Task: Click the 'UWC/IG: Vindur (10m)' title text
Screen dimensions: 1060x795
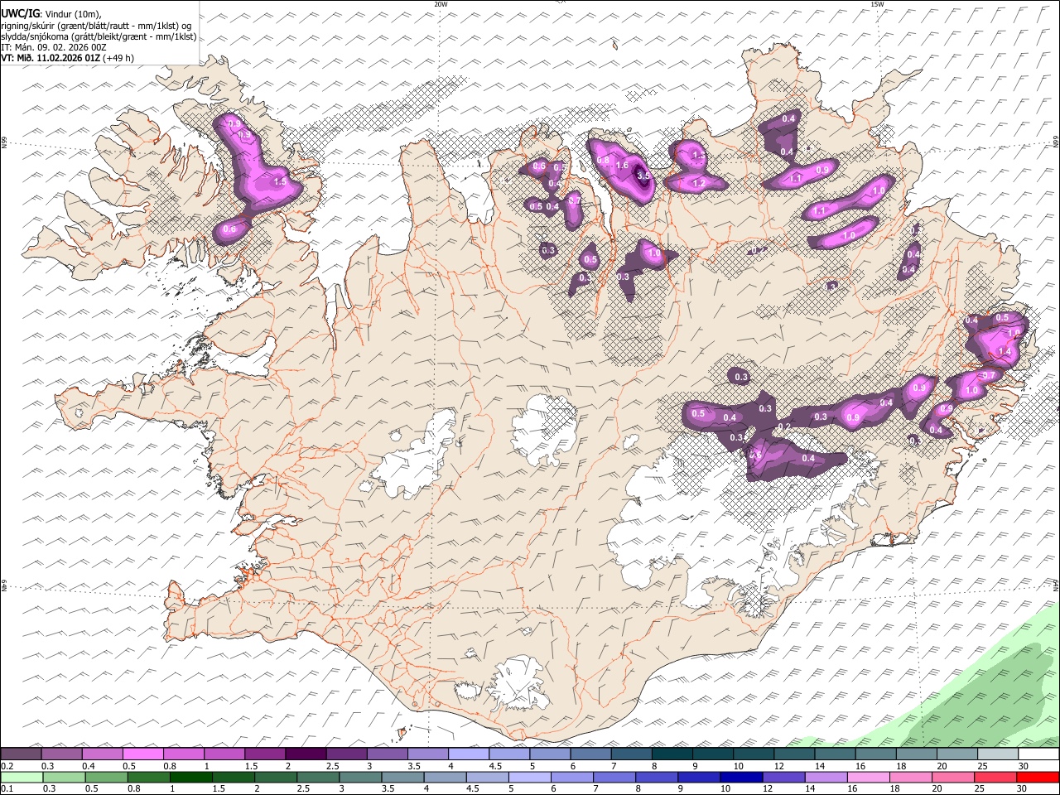Action: pos(51,14)
